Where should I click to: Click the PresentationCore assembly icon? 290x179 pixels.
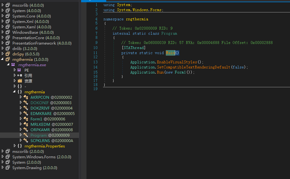[x=8, y=38]
